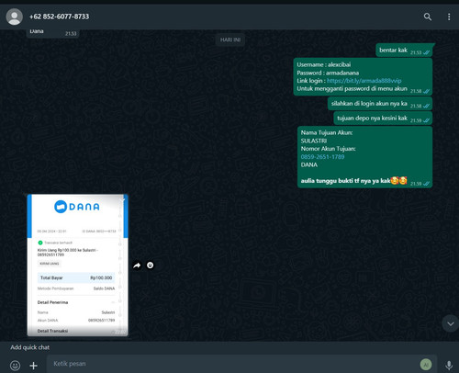The width and height of the screenshot is (459, 373).
Task: Click the partly visible 'Dana' message at top
Action: coord(52,33)
